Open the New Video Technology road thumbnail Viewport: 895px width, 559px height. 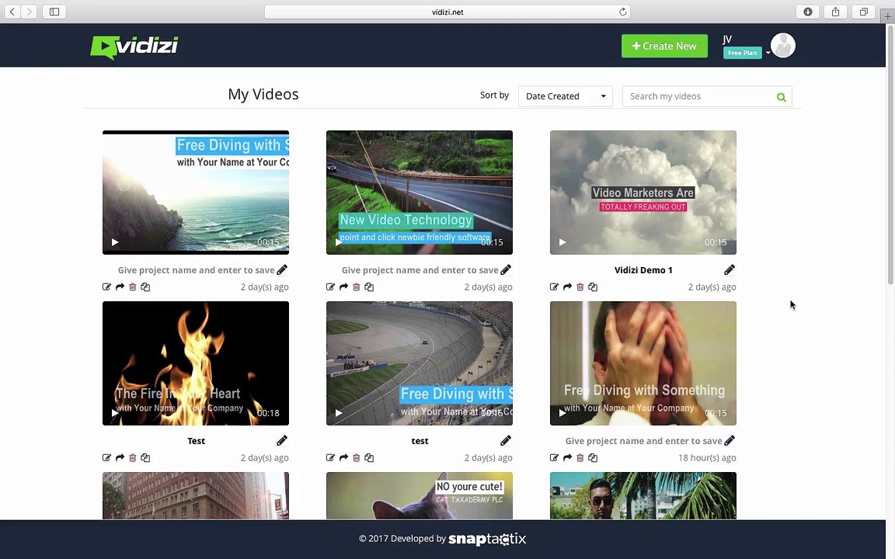(420, 193)
